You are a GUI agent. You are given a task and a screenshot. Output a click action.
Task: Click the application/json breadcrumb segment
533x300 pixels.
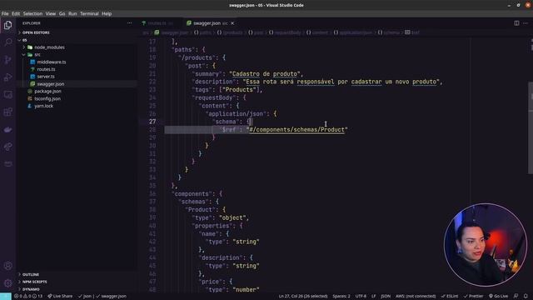pyautogui.click(x=353, y=32)
